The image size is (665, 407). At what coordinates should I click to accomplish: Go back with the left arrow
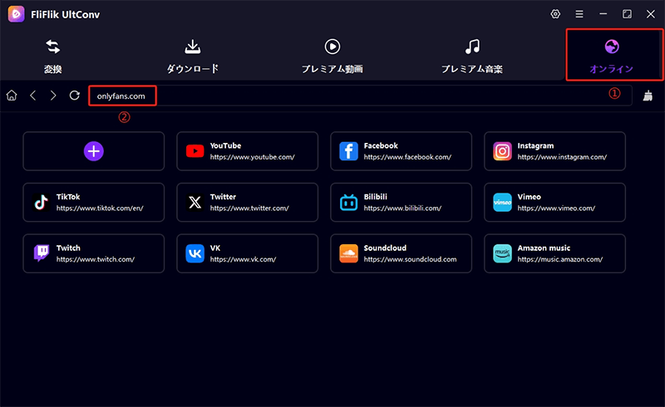(33, 96)
